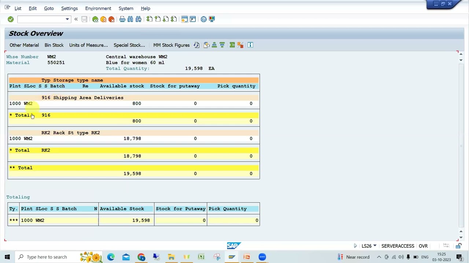Click the Print icon
This screenshot has width=469, height=263.
(x=122, y=19)
